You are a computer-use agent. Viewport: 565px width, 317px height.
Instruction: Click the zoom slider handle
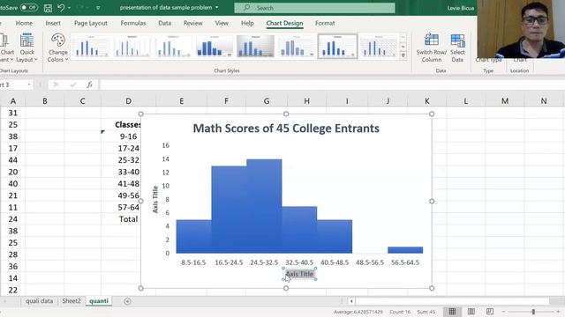pyautogui.click(x=533, y=312)
